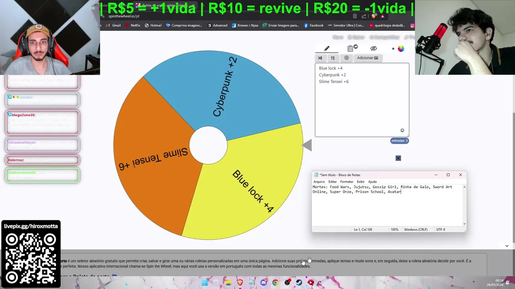The height and width of the screenshot is (289, 515).
Task: Open the rainbow color wheel theme picker
Action: 401,49
